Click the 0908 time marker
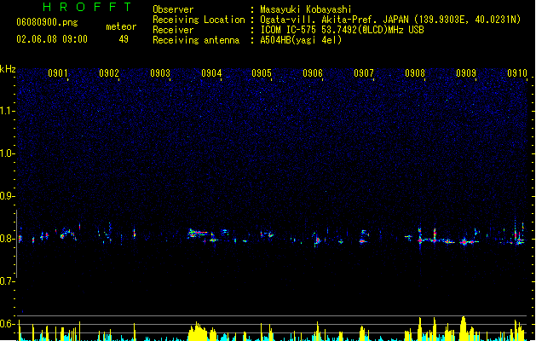Image resolution: width=536 pixels, height=341 pixels. pos(415,72)
